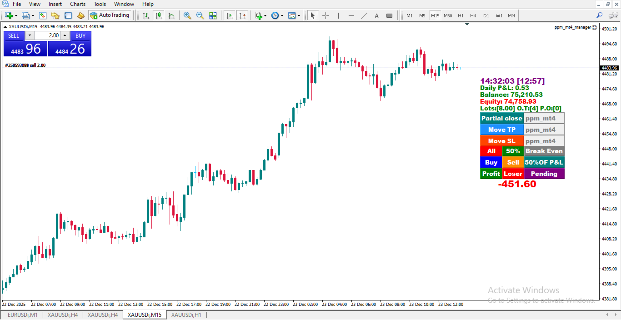Image resolution: width=621 pixels, height=320 pixels.
Task: Expand the Periods dropdown arrow
Action: [x=282, y=15]
